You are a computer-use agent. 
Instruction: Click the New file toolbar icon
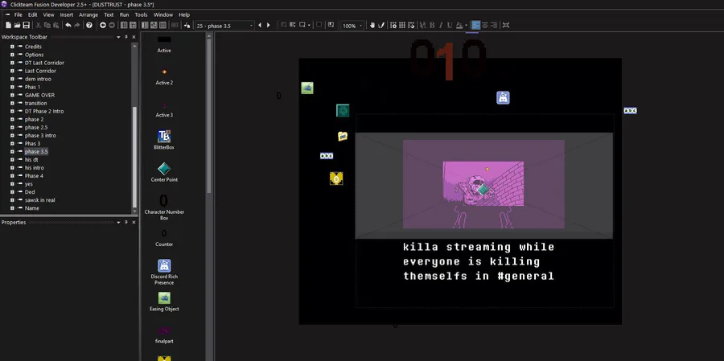[8, 26]
